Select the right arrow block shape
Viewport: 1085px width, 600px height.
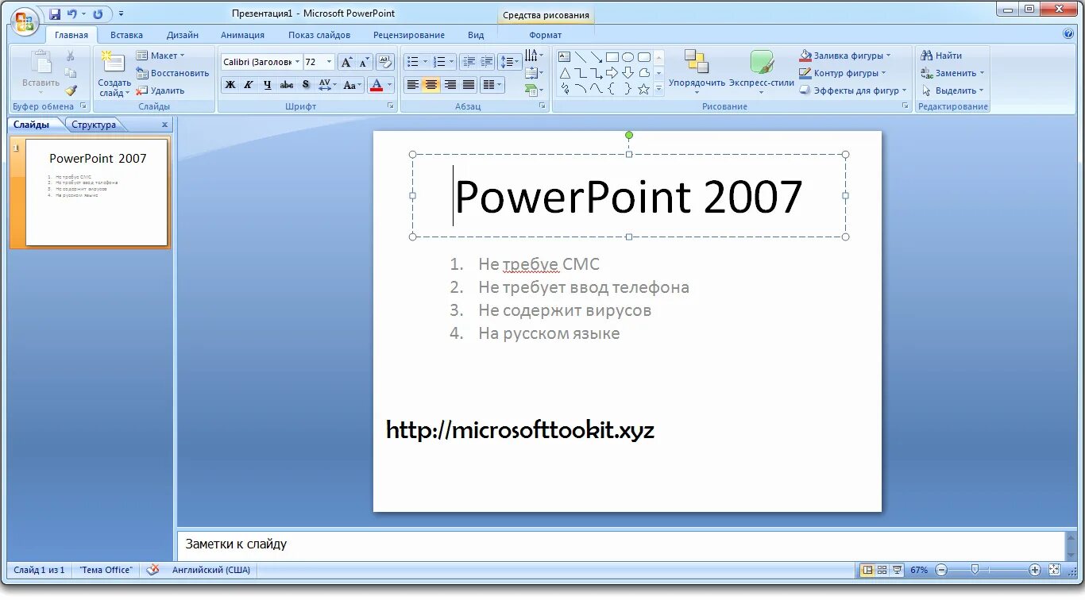(612, 73)
